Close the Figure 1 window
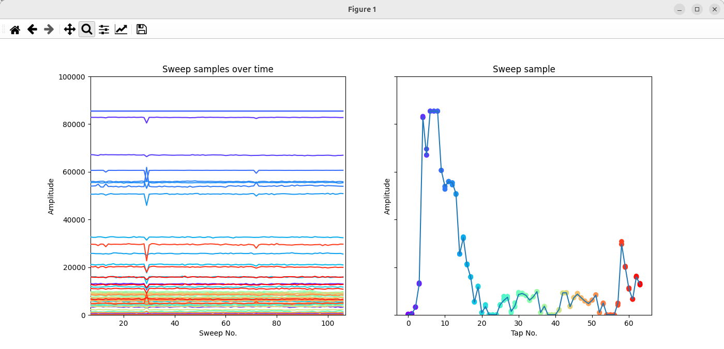The height and width of the screenshot is (349, 724). [x=714, y=9]
